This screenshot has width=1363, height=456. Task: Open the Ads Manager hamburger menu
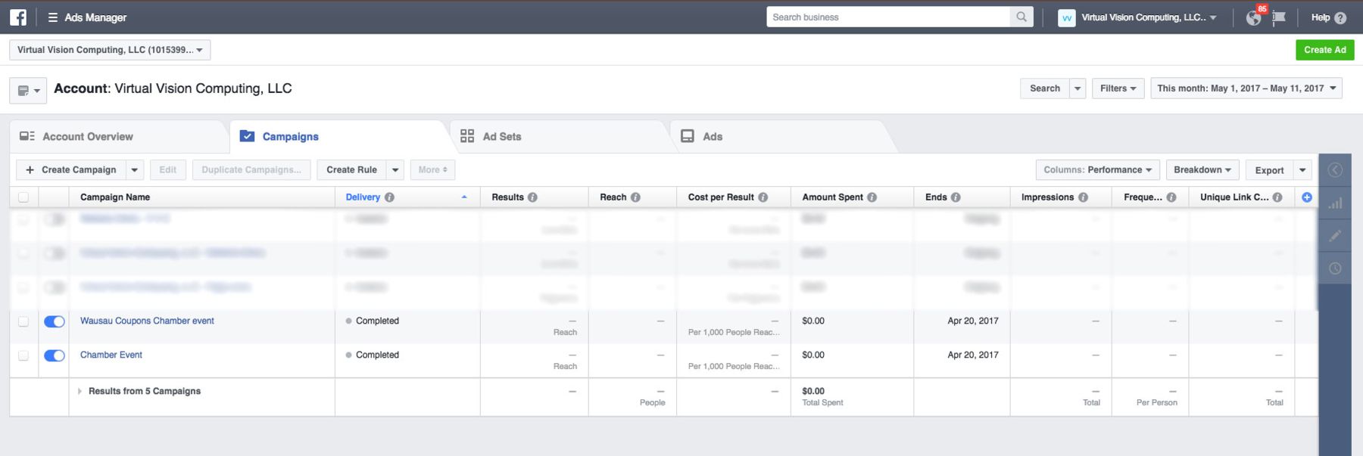53,17
